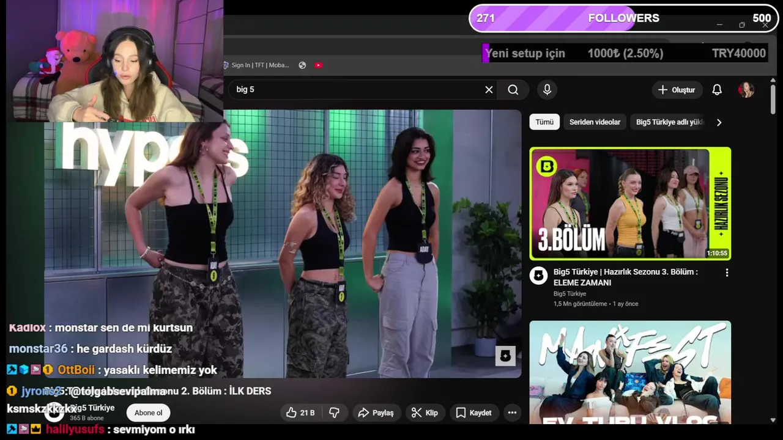Open the account avatar menu
Screen dimensions: 783x440
[x=746, y=90]
